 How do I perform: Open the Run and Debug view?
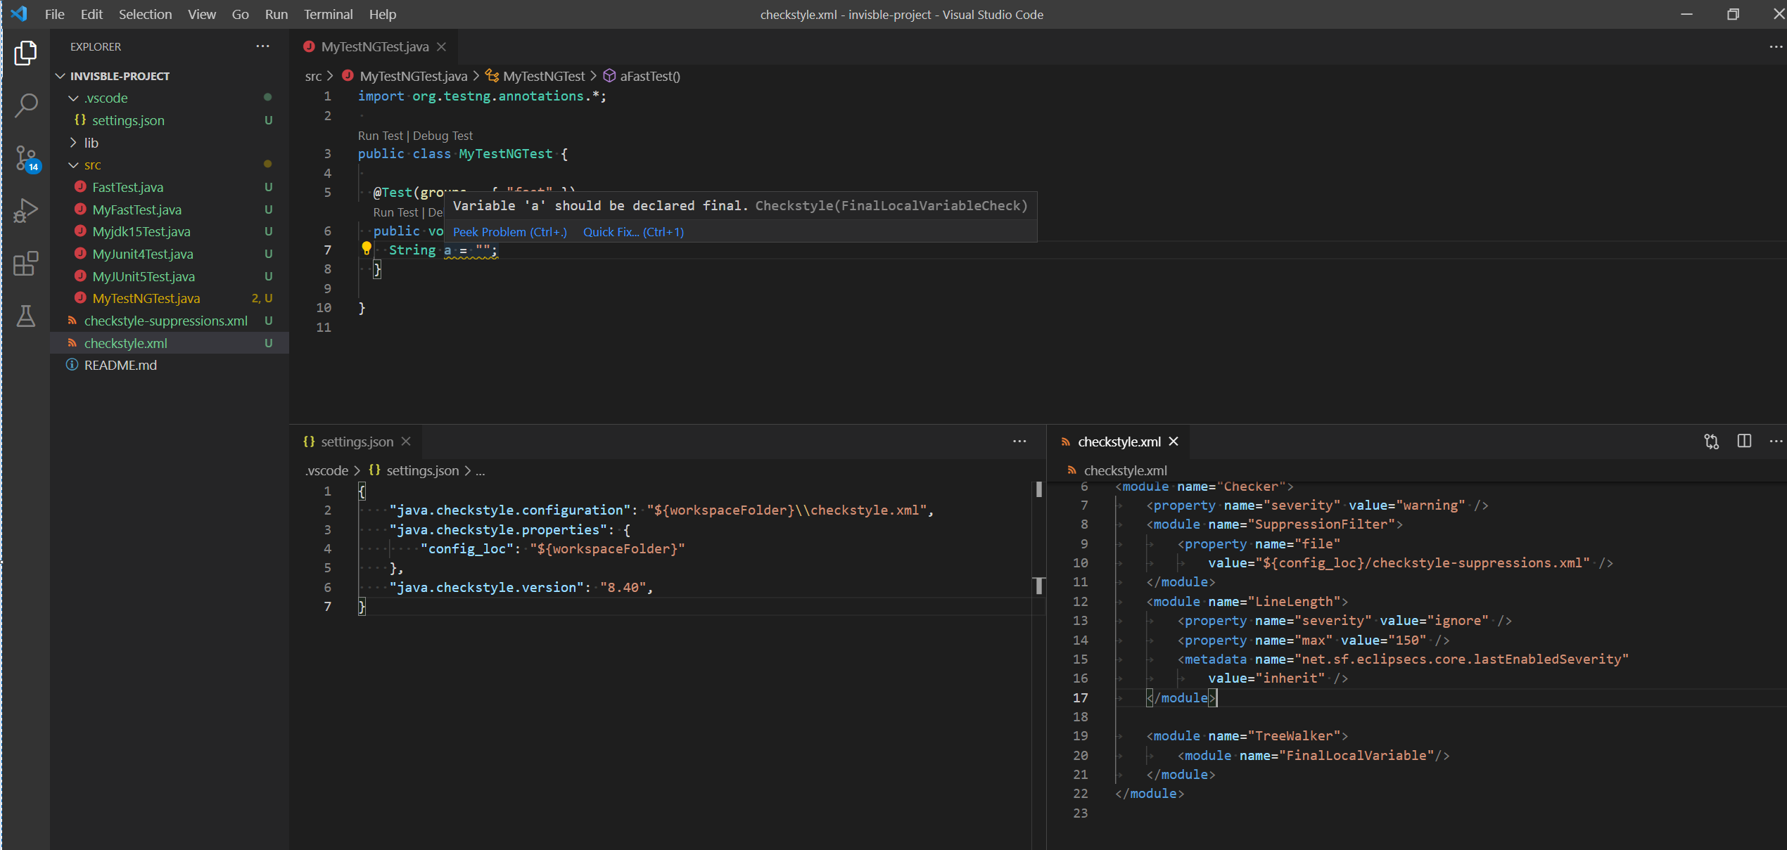tap(25, 211)
